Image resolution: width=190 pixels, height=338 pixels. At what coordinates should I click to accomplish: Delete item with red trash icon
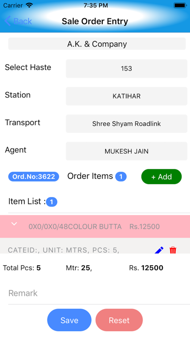click(173, 250)
